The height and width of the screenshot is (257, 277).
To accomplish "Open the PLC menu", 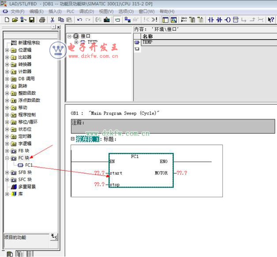I will coord(70,11).
